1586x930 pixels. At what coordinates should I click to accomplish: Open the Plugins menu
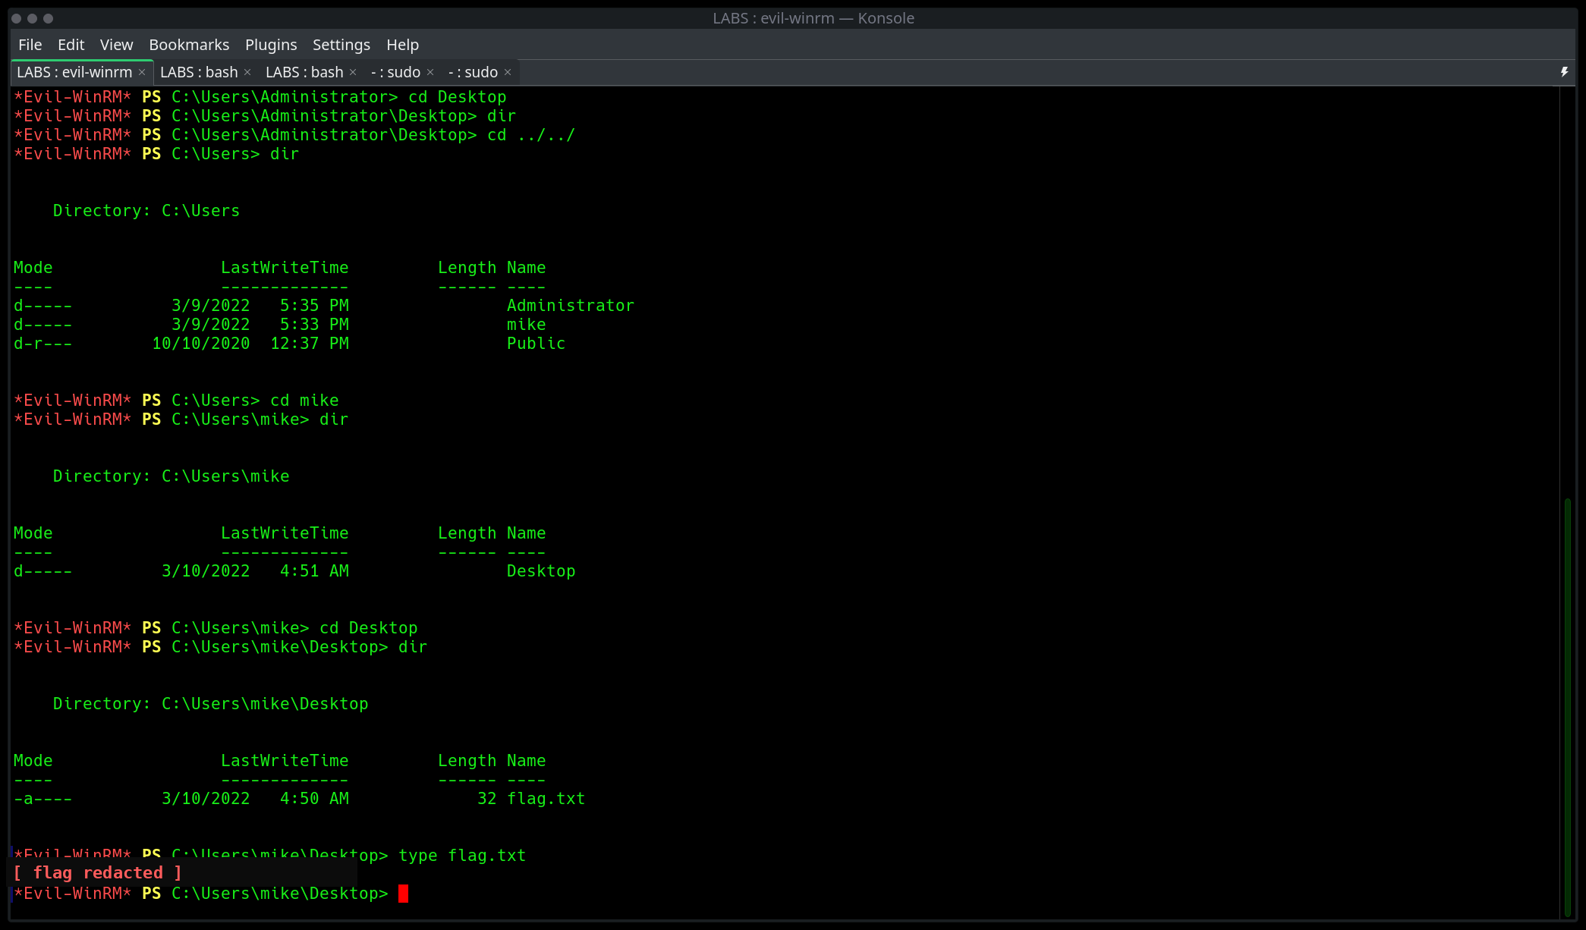click(271, 45)
